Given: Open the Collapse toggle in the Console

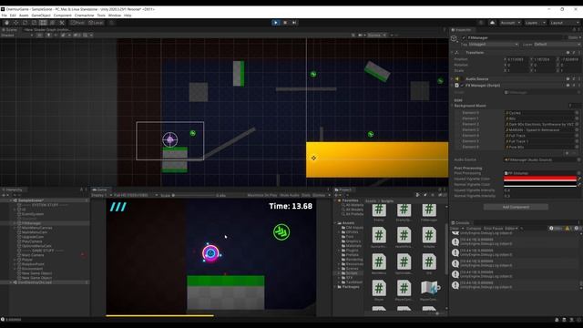Looking at the screenshot, I should (x=474, y=229).
